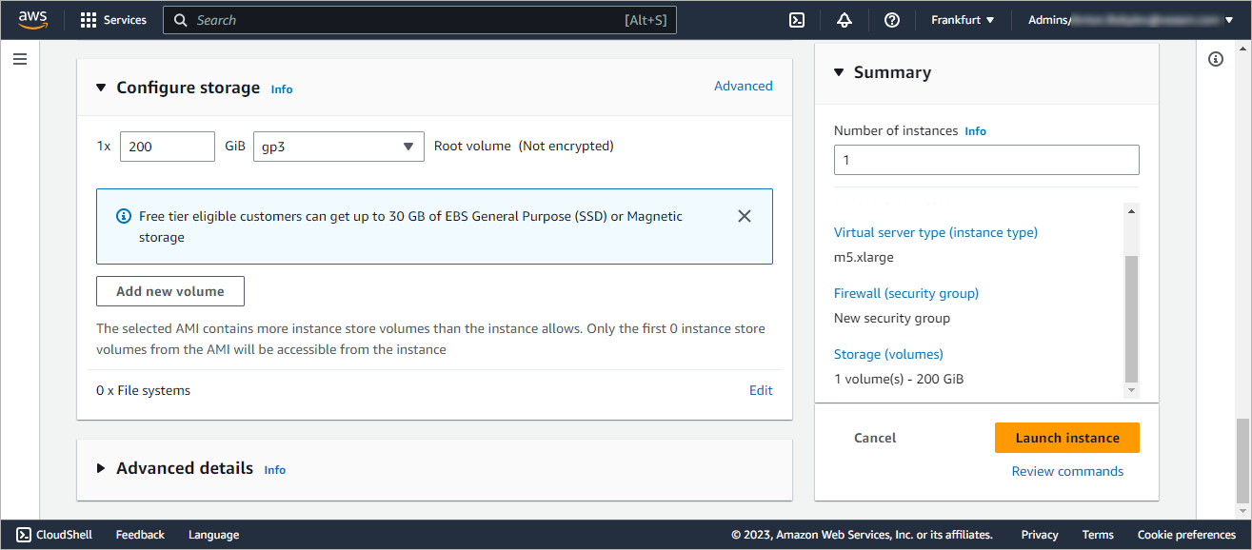Image resolution: width=1252 pixels, height=550 pixels.
Task: Click the Summary scrollbar down arrow
Action: click(x=1131, y=390)
